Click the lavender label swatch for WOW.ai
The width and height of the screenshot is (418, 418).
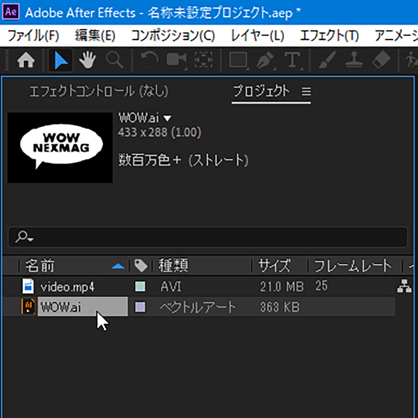[x=140, y=307]
